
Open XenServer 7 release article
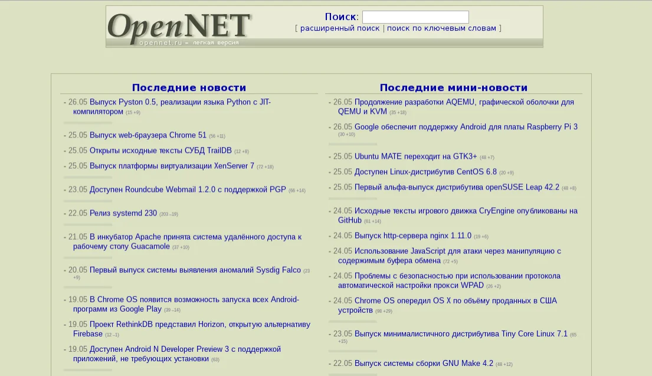point(172,166)
